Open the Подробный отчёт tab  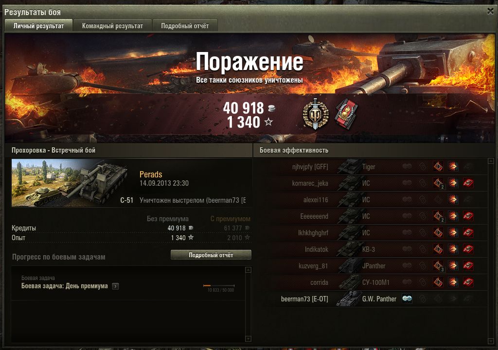coord(185,26)
